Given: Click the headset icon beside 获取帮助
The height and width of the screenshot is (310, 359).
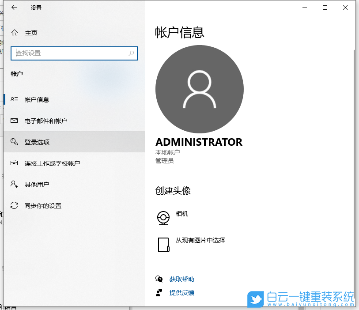Looking at the screenshot, I should pyautogui.click(x=159, y=279).
